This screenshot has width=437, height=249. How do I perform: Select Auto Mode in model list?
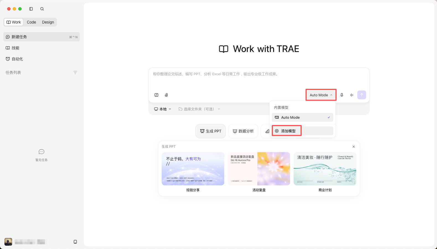pyautogui.click(x=302, y=117)
